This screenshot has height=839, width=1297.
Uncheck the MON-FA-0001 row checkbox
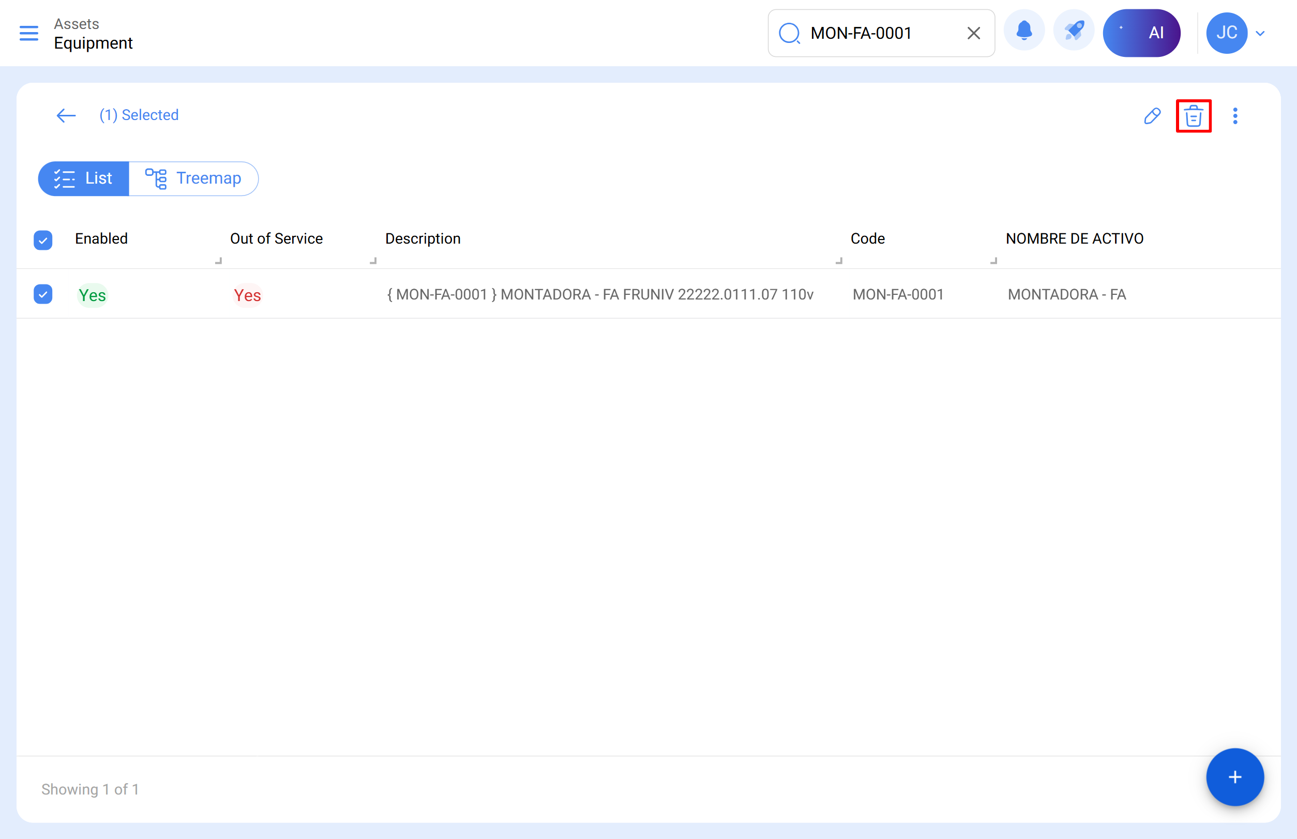[43, 295]
